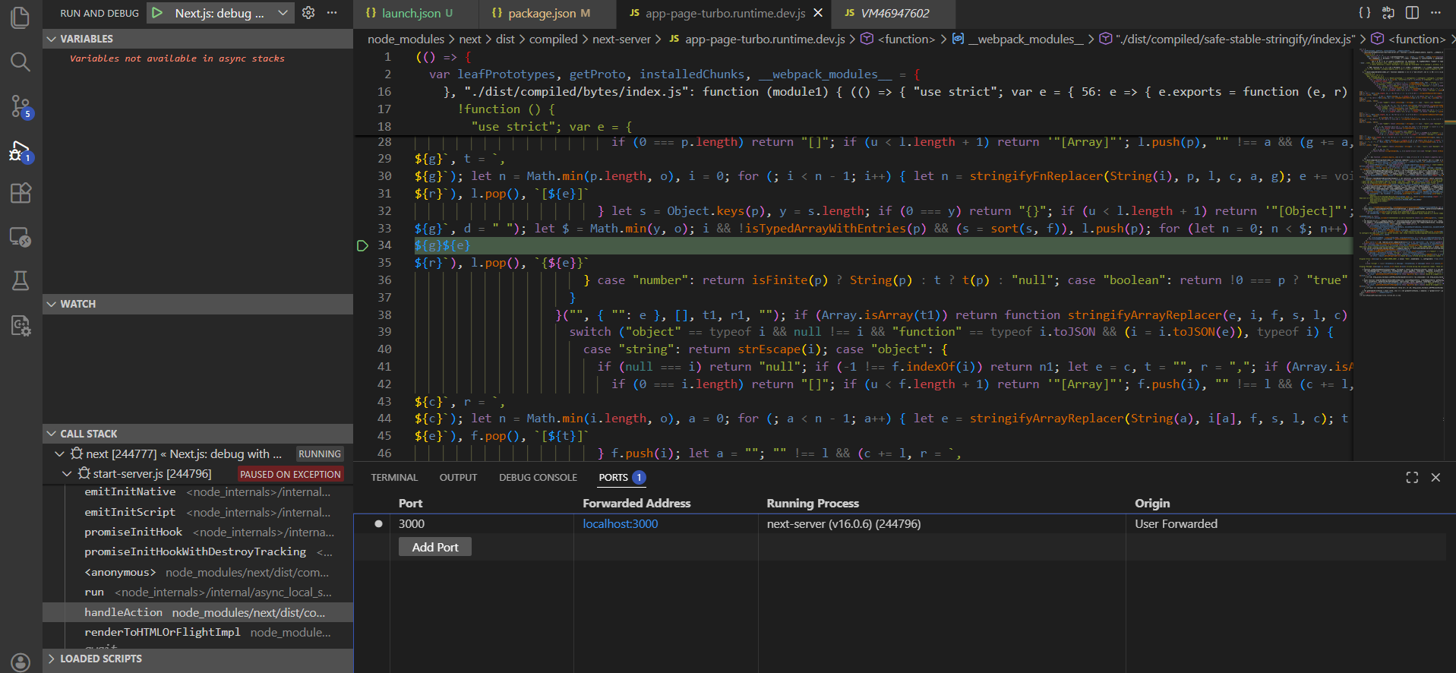Screen dimensions: 1456x673
Task: Maximize the bottom panel size
Action: pos(1412,478)
